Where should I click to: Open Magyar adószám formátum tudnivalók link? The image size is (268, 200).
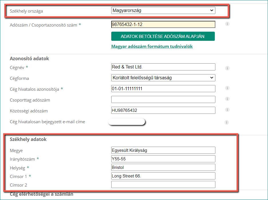(152, 47)
